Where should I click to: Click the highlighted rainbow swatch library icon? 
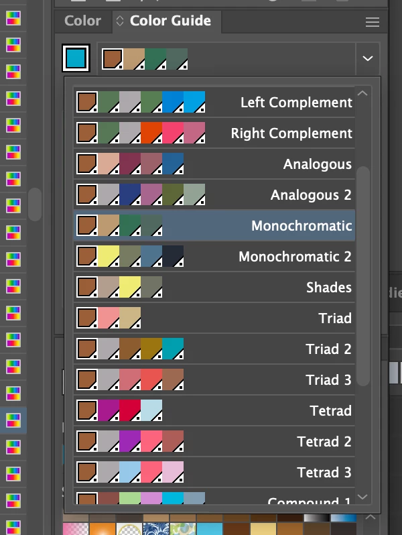click(13, 420)
